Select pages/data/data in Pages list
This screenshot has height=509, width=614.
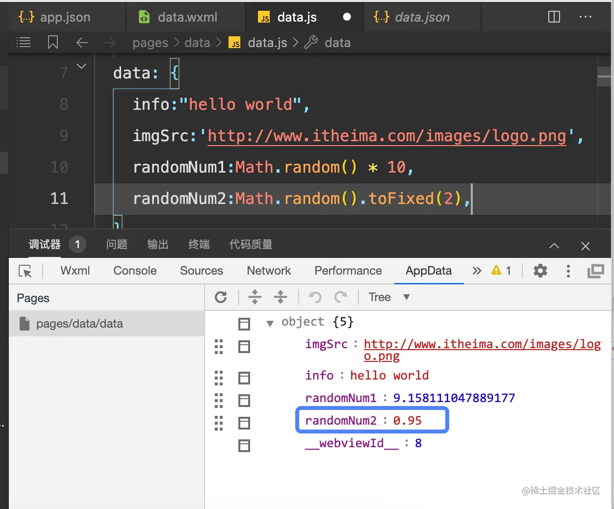[x=106, y=324]
